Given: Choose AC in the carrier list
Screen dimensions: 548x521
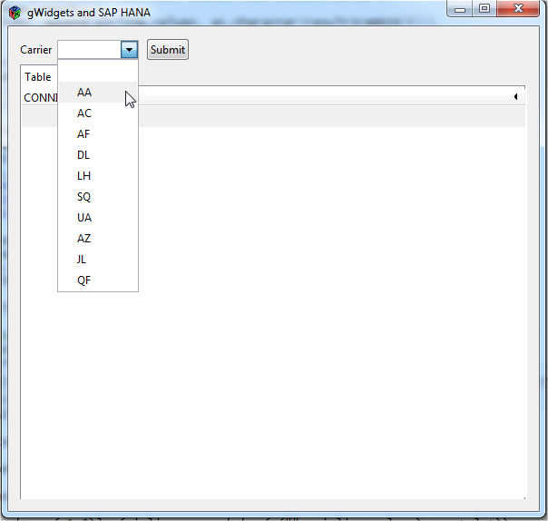Looking at the screenshot, I should coord(98,113).
